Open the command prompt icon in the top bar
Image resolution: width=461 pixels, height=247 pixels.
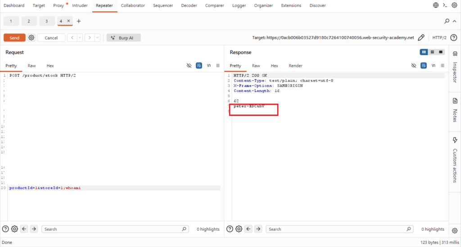click(445, 5)
